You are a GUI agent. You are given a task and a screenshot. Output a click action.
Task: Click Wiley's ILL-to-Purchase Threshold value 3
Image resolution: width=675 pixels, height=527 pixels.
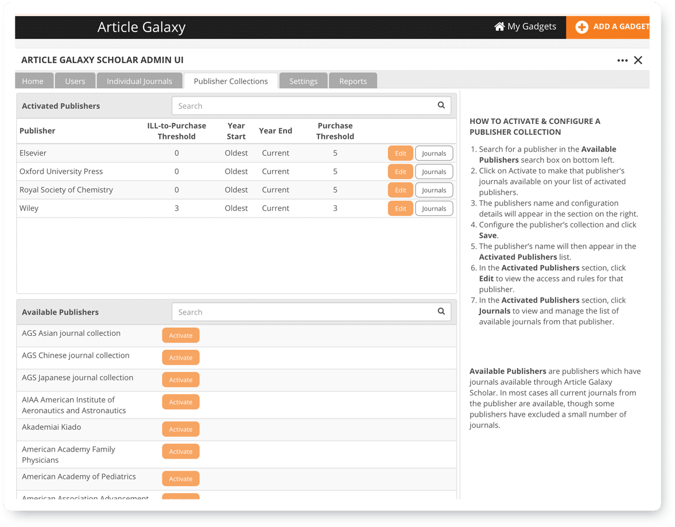coord(177,208)
